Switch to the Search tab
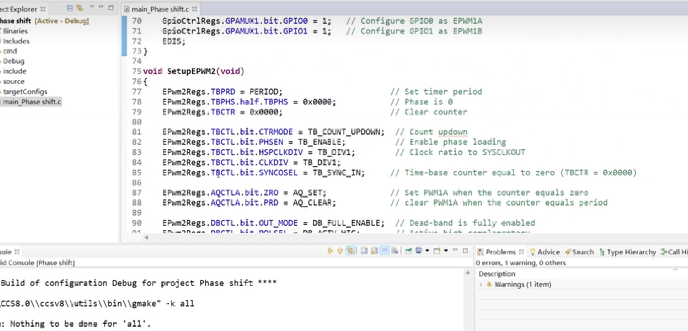 (x=580, y=252)
